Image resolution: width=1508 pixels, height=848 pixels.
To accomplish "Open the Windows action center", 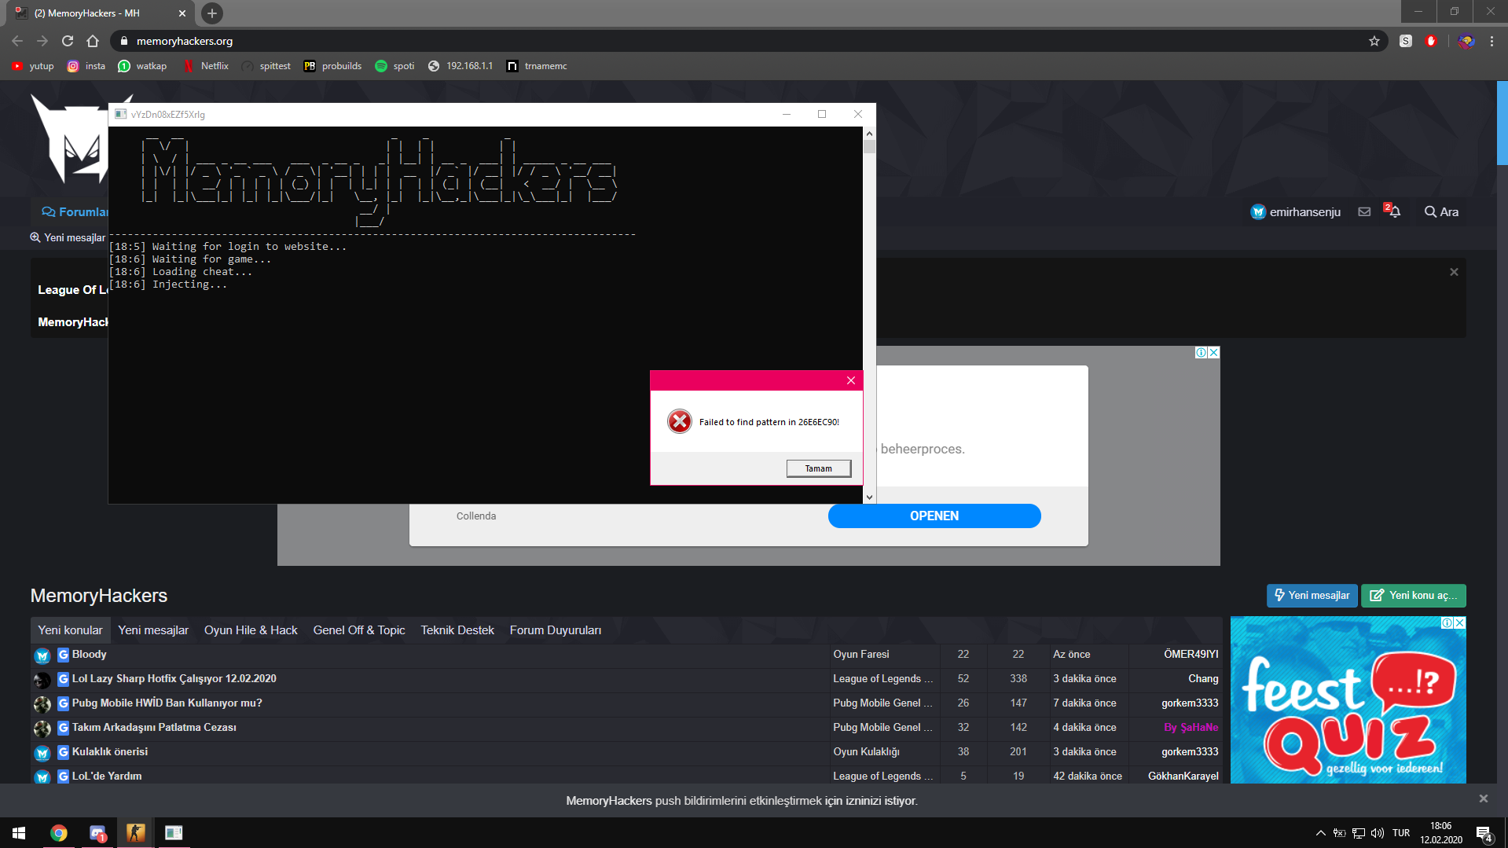I will click(1484, 833).
